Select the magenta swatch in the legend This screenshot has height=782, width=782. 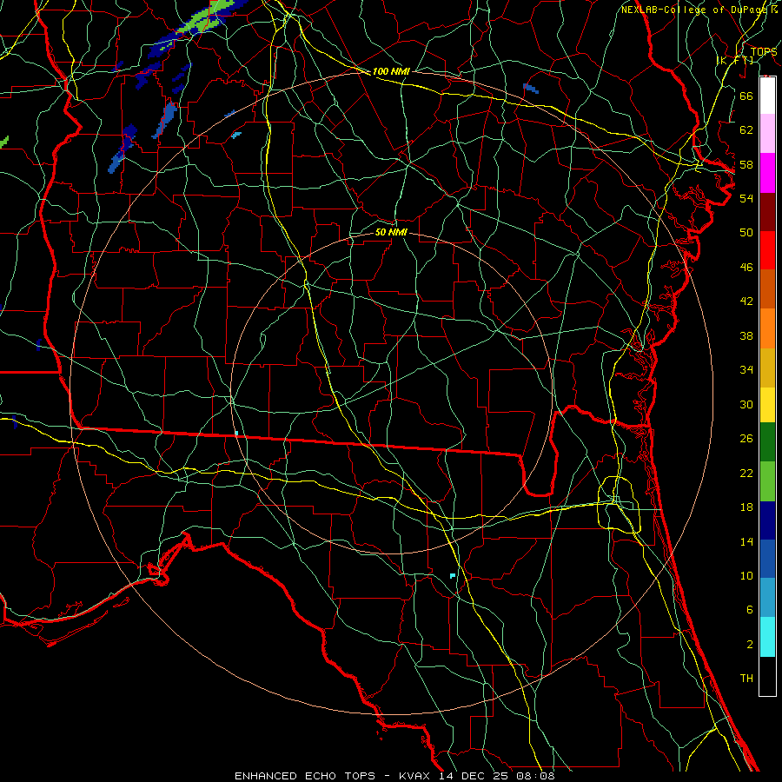pos(767,173)
